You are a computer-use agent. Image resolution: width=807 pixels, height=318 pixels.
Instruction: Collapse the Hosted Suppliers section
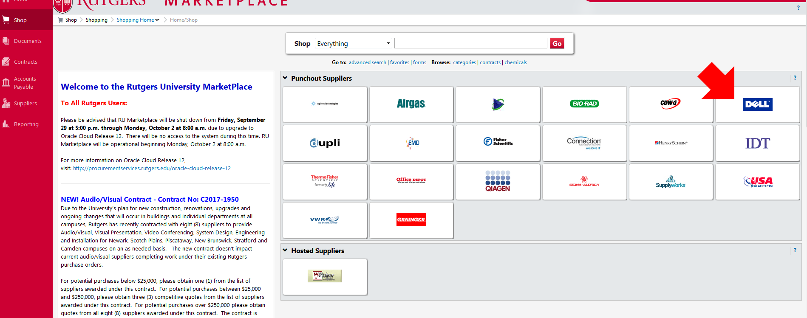coord(285,250)
